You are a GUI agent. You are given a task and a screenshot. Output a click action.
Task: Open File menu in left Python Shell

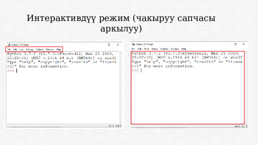point(9,50)
